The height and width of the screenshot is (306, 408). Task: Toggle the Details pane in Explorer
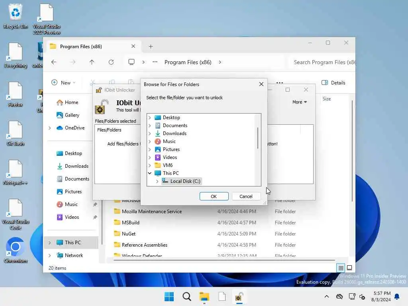click(333, 83)
